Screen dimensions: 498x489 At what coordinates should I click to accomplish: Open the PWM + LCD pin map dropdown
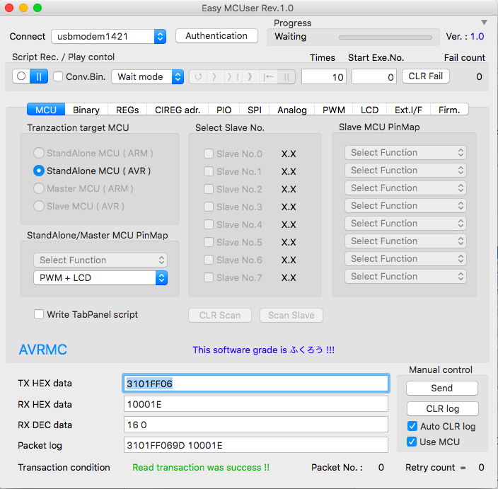click(x=100, y=278)
